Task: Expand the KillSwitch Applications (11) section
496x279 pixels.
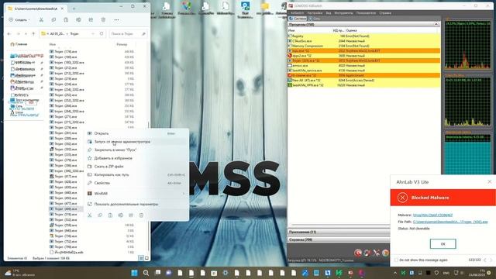Action: point(339,232)
